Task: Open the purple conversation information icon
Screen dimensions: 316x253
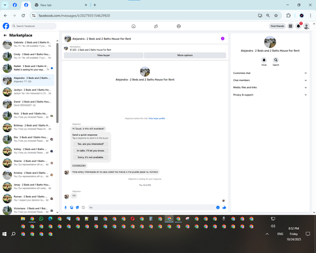Action: click(x=222, y=39)
